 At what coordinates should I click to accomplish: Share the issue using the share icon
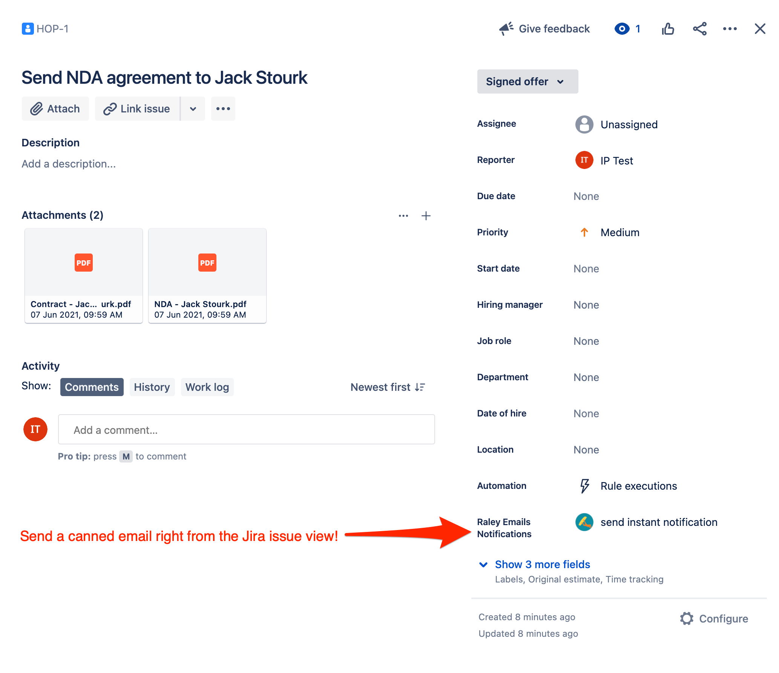coord(699,28)
